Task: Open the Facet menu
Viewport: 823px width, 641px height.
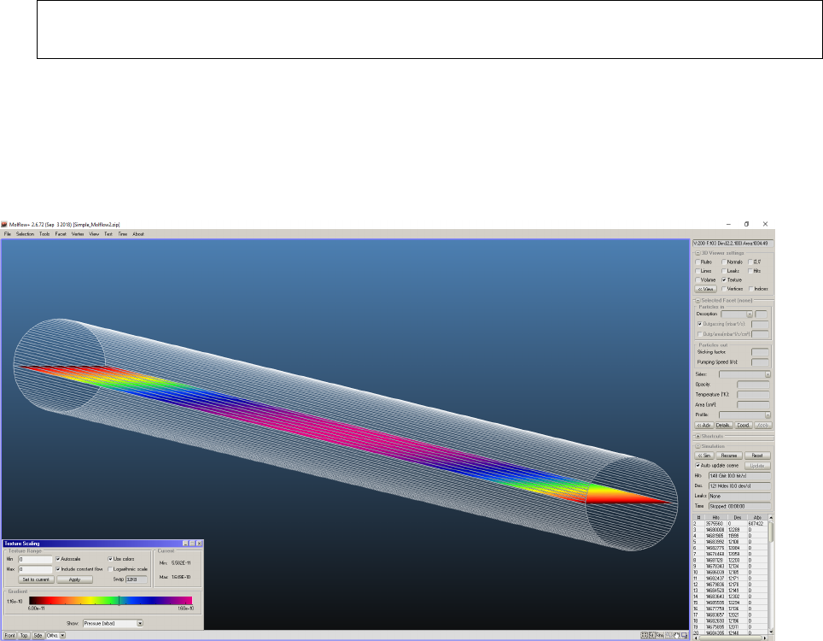Action: coord(61,234)
